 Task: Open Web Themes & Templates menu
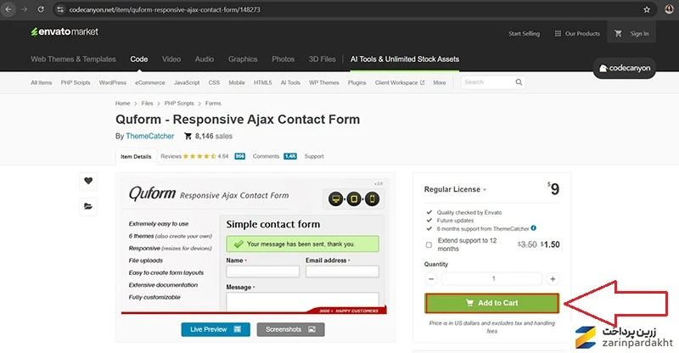coord(73,59)
